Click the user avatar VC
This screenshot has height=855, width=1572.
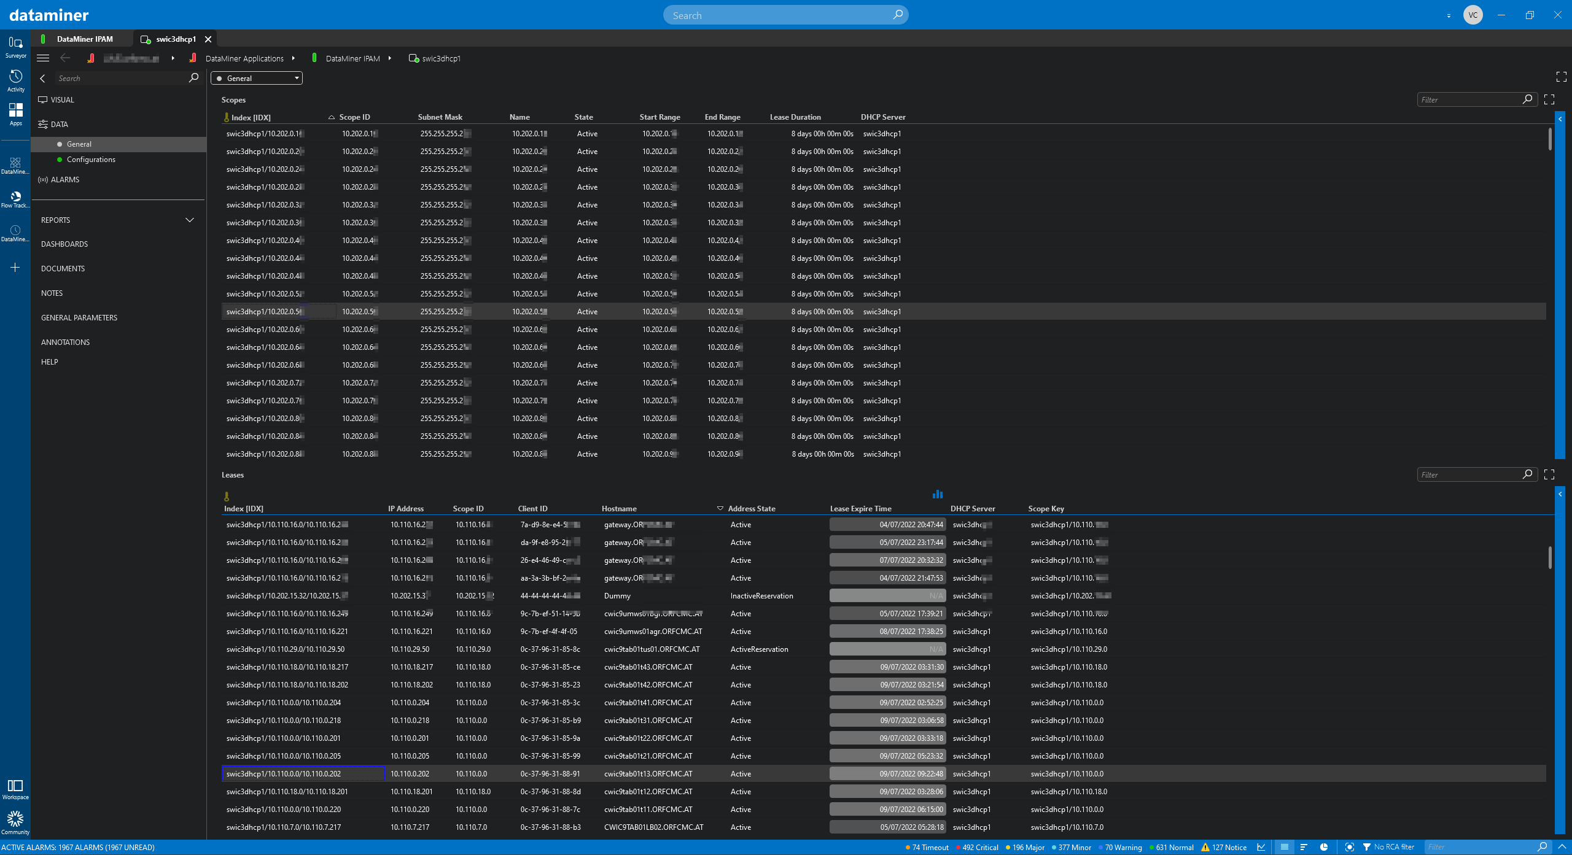[x=1473, y=15]
